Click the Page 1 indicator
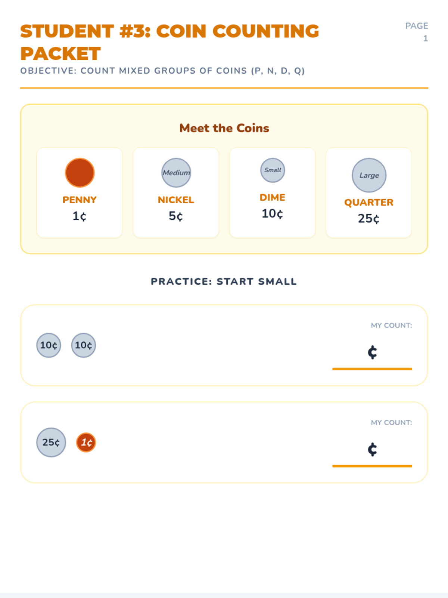This screenshot has width=448, height=598. coord(417,32)
